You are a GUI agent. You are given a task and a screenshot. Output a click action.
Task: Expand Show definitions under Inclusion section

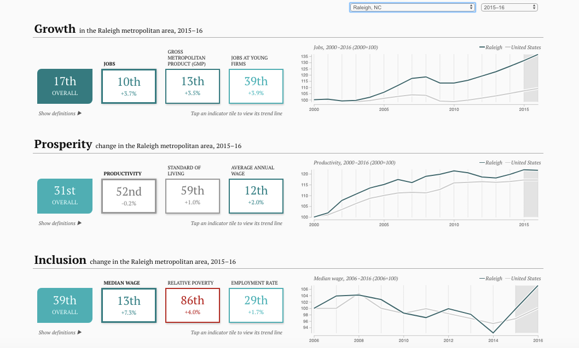click(60, 332)
